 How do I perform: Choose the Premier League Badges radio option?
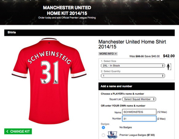[x=103, y=135]
